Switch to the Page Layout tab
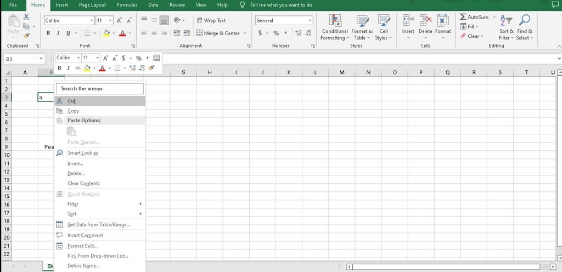This screenshot has height=272, width=562. (92, 5)
